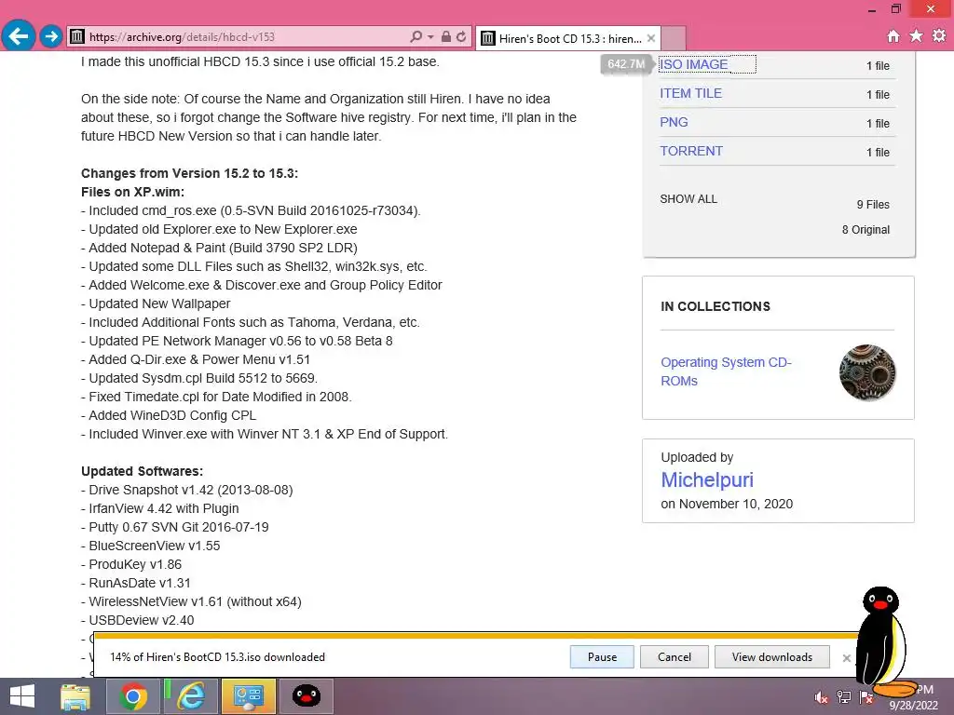Click 'BlueScreenView v1.55' line

[151, 546]
